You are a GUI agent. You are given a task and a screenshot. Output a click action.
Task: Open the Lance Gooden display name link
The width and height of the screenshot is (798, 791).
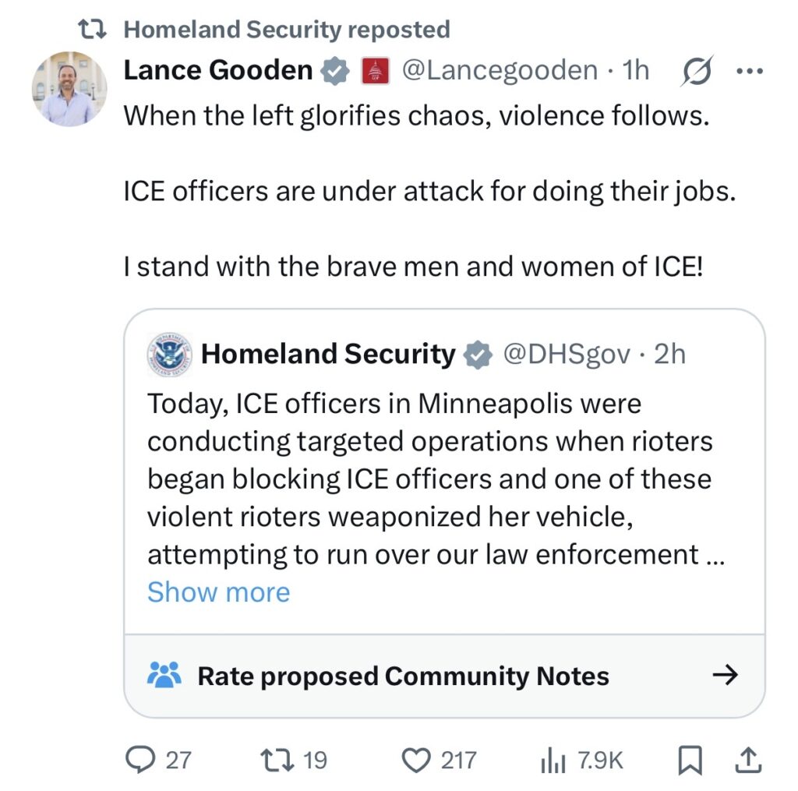218,71
